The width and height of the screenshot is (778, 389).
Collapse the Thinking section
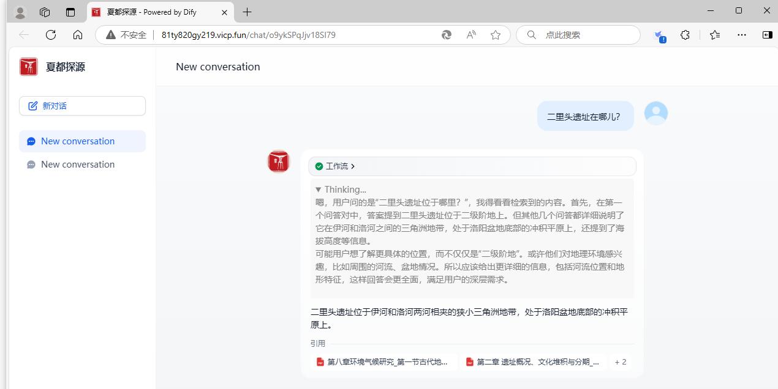tap(341, 190)
